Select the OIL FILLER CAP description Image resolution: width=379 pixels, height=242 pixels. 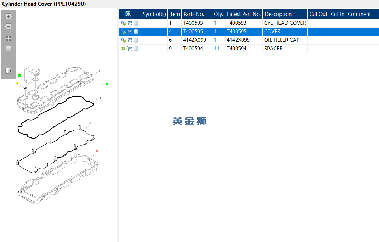(x=285, y=40)
